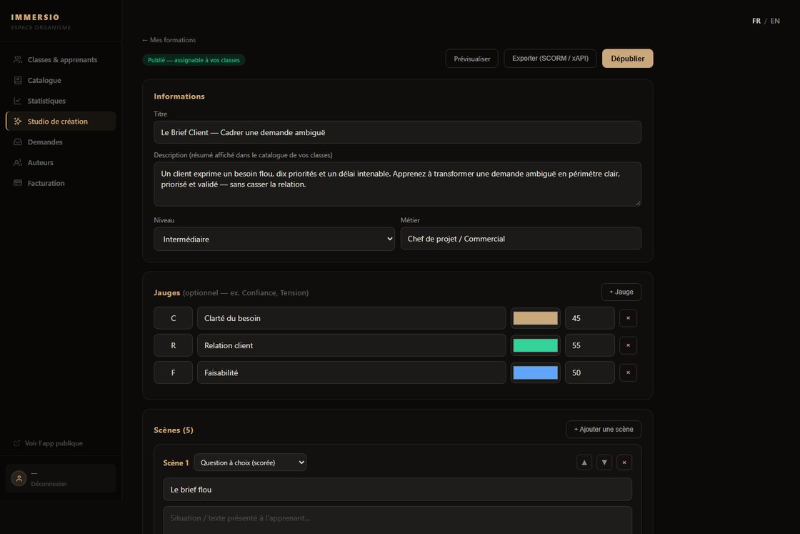Click the Titre input field
The image size is (800, 534).
pyautogui.click(x=397, y=132)
